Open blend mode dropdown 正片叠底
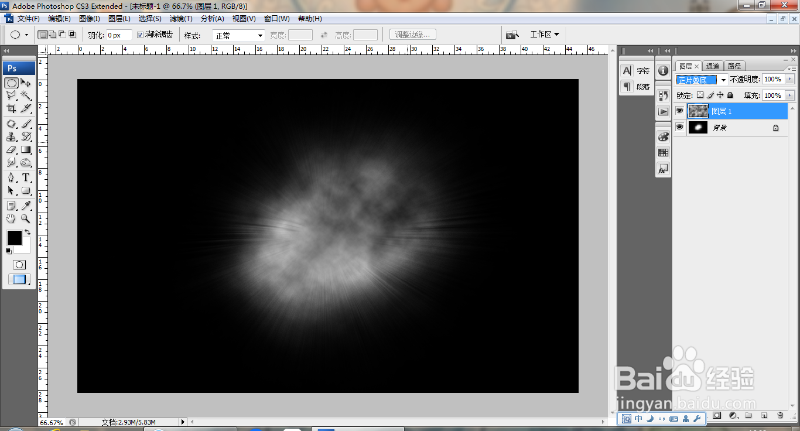Image resolution: width=800 pixels, height=431 pixels. pyautogui.click(x=702, y=80)
